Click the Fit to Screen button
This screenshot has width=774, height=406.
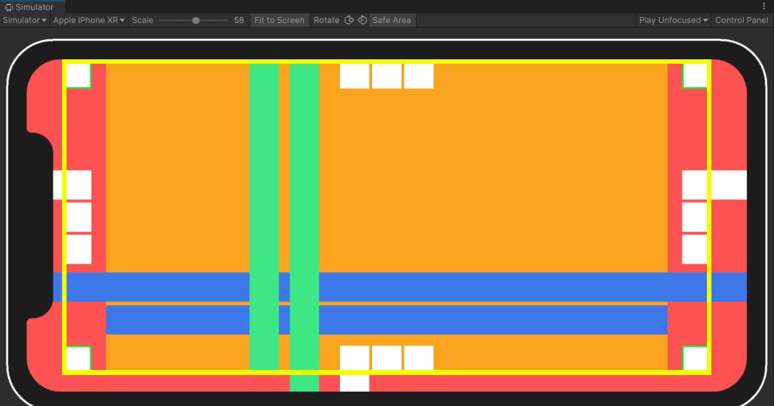tap(279, 20)
